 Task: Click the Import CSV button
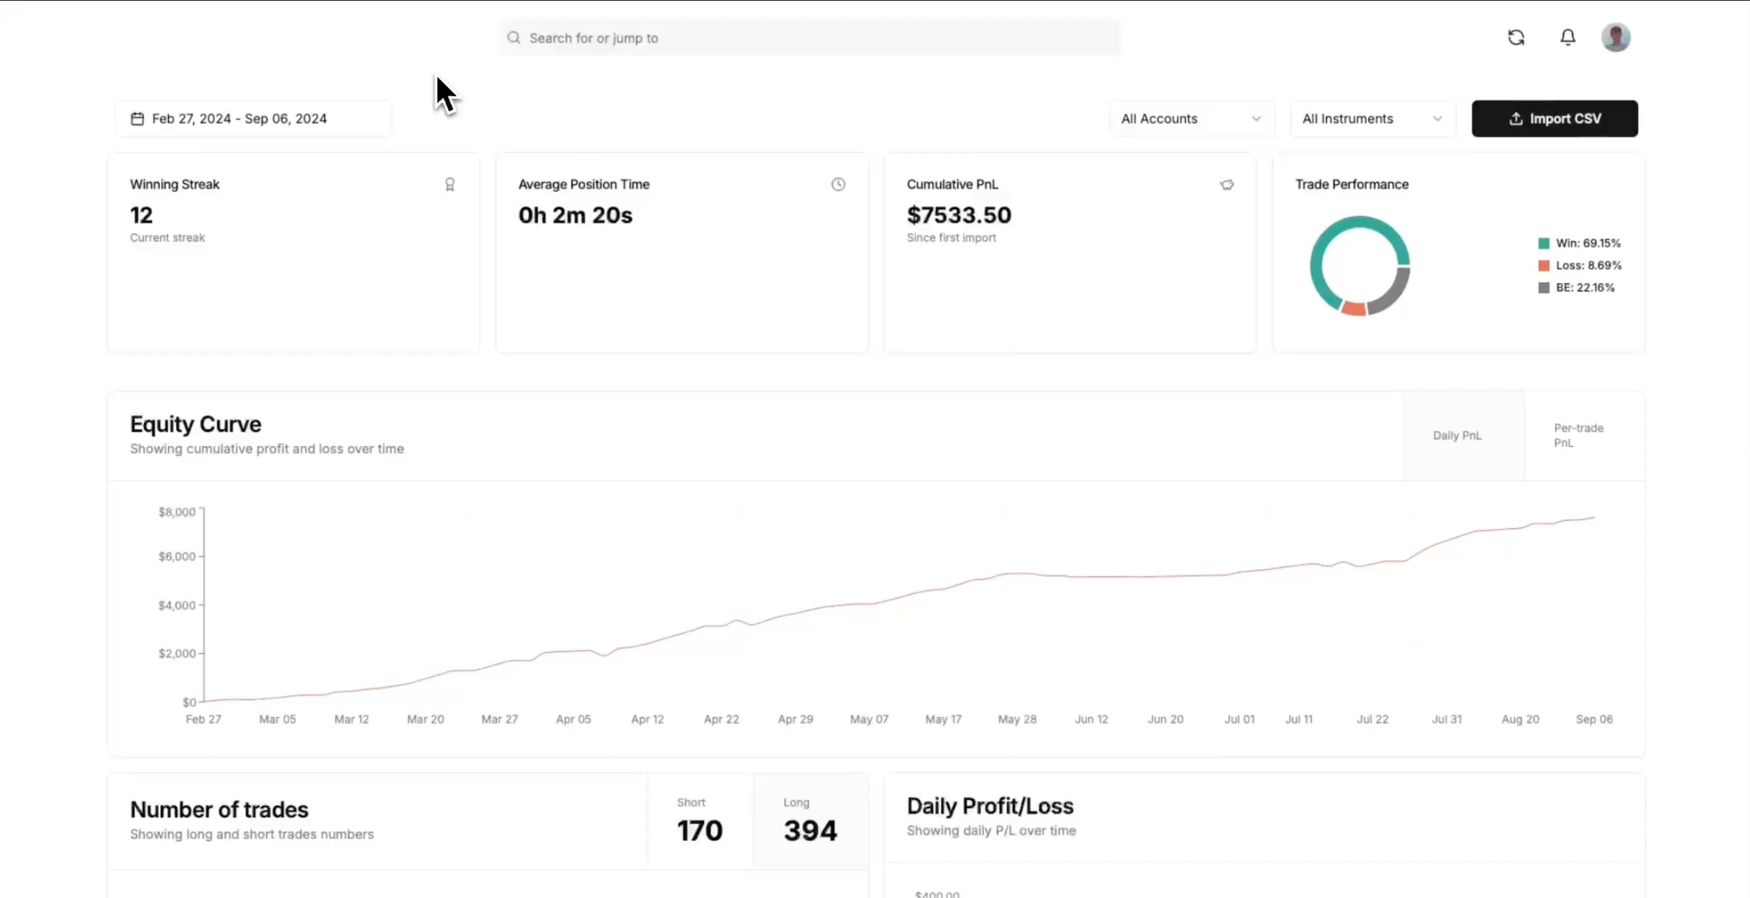tap(1554, 119)
